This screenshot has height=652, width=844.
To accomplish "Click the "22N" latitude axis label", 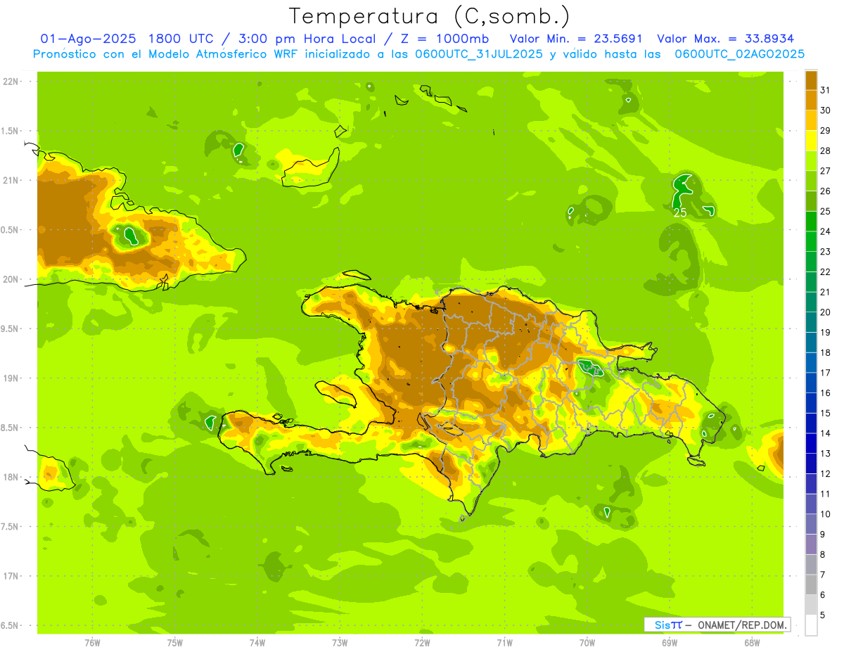I will point(10,82).
